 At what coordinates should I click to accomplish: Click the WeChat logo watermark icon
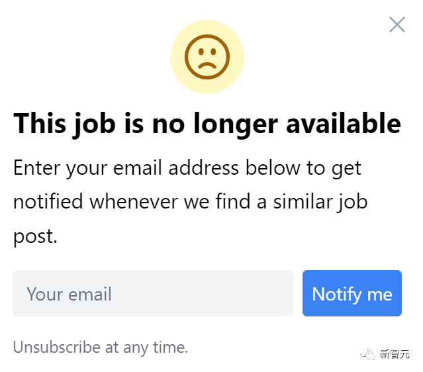point(369,355)
